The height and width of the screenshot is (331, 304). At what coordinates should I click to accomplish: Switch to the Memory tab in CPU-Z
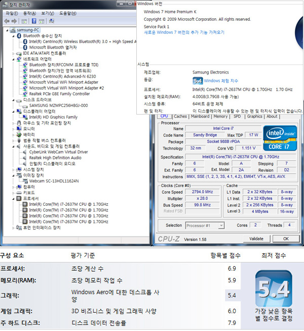pyautogui.click(x=220, y=116)
